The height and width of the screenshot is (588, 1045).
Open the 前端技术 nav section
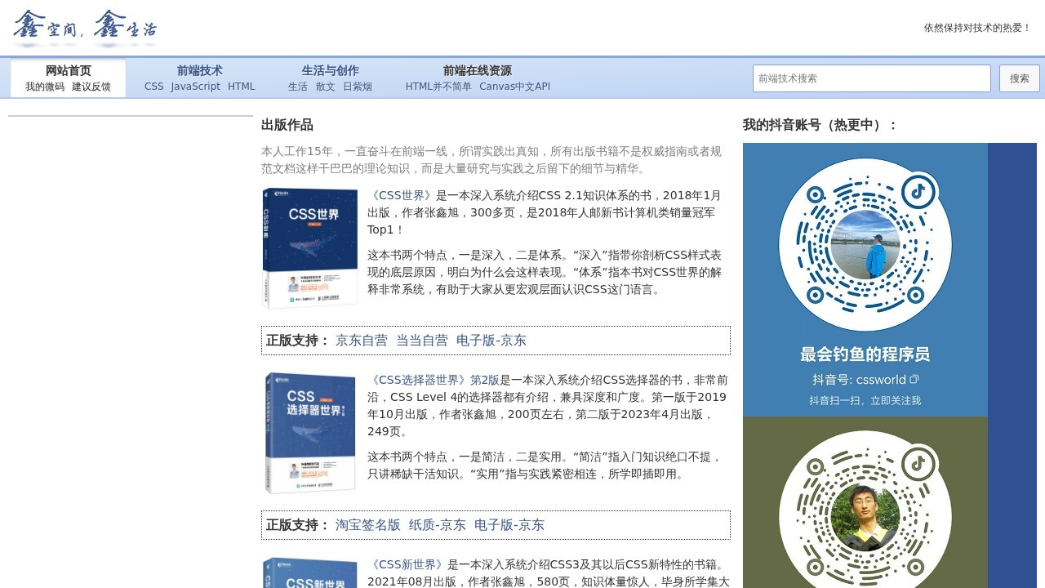point(200,71)
